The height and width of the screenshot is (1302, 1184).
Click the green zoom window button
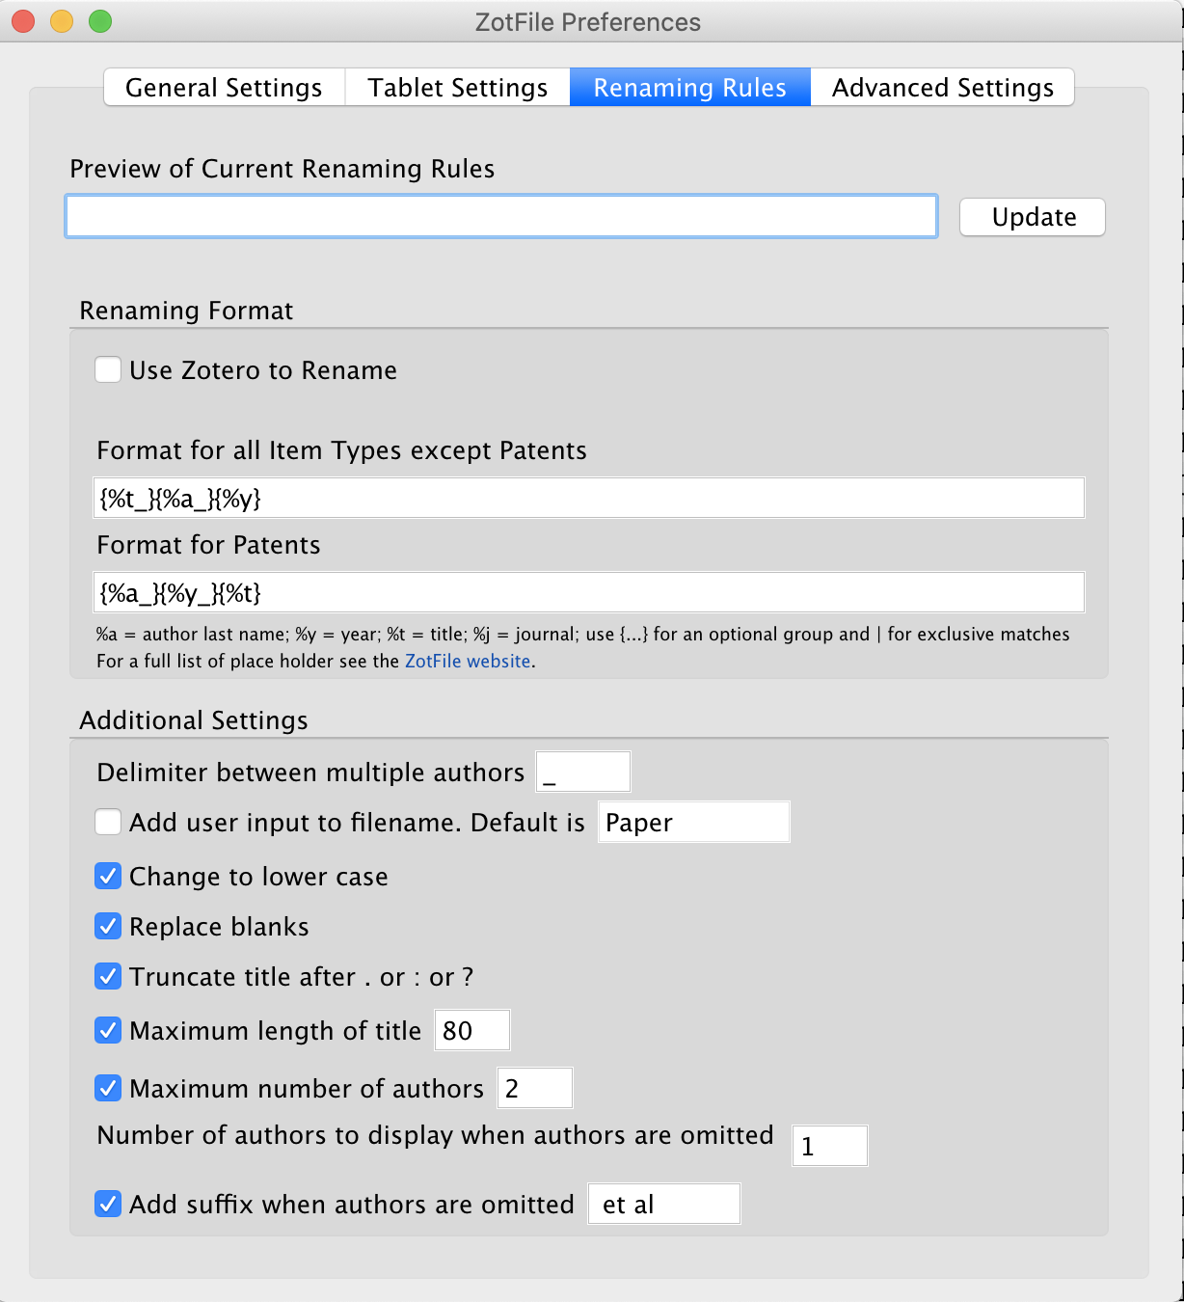(x=100, y=21)
